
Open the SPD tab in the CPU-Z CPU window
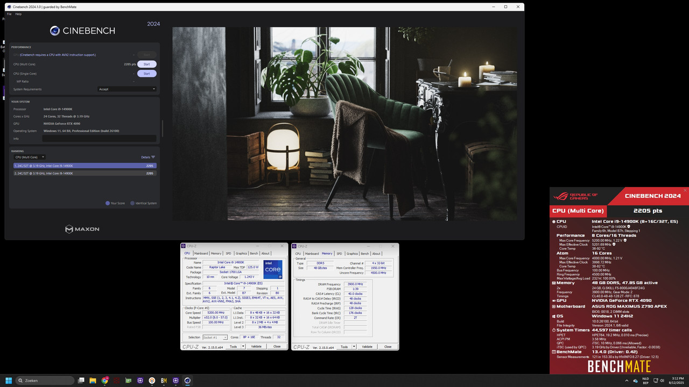[228, 253]
